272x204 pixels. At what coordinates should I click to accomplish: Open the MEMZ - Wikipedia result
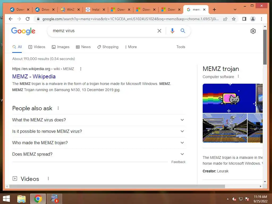point(34,76)
